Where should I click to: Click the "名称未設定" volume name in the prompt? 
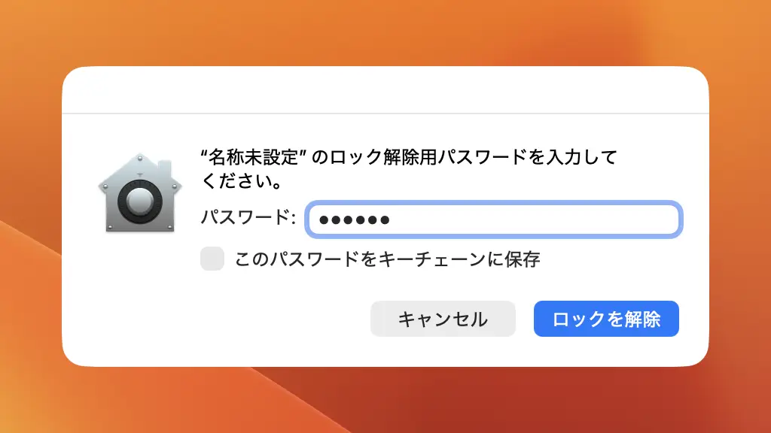point(252,159)
